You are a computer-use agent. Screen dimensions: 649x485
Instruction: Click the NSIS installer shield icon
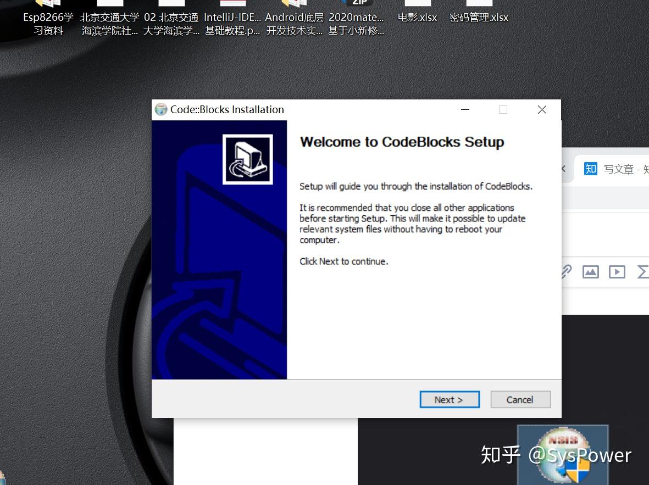(x=563, y=455)
